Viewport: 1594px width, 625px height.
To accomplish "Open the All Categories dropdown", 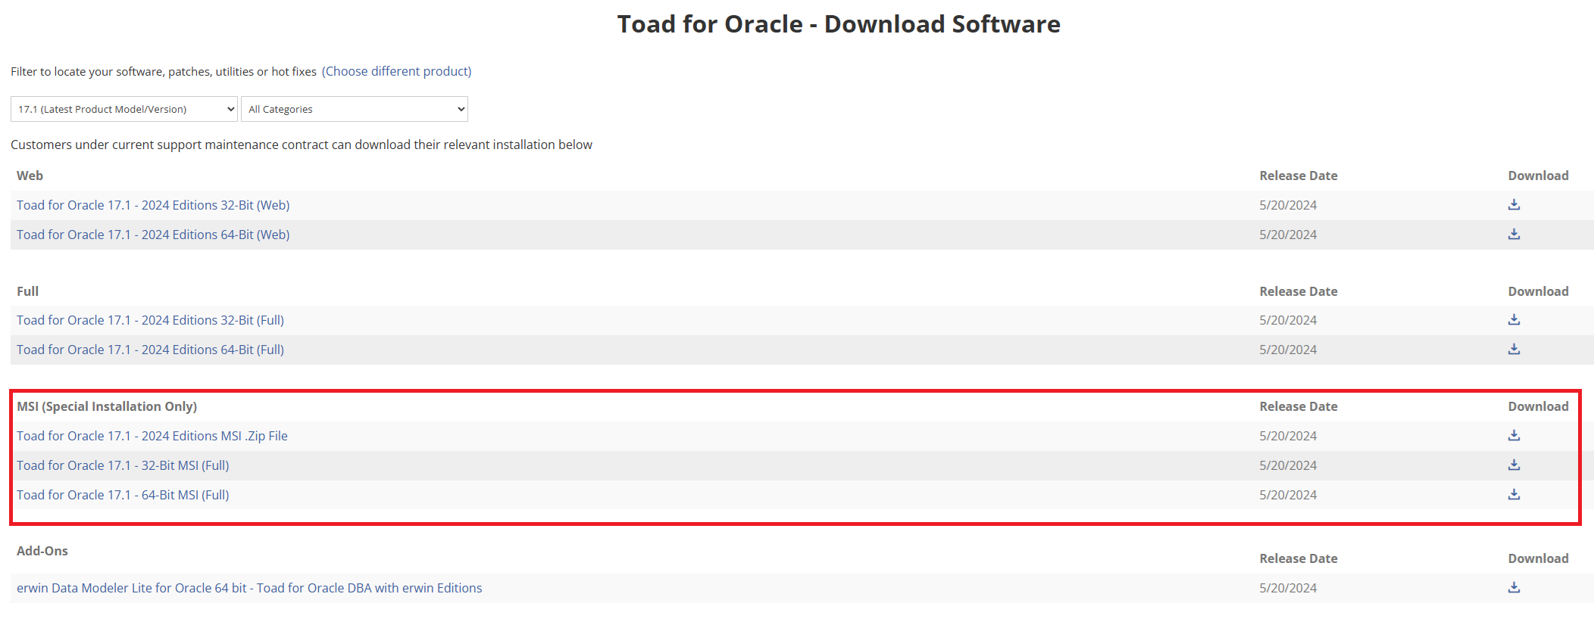I will coord(355,109).
